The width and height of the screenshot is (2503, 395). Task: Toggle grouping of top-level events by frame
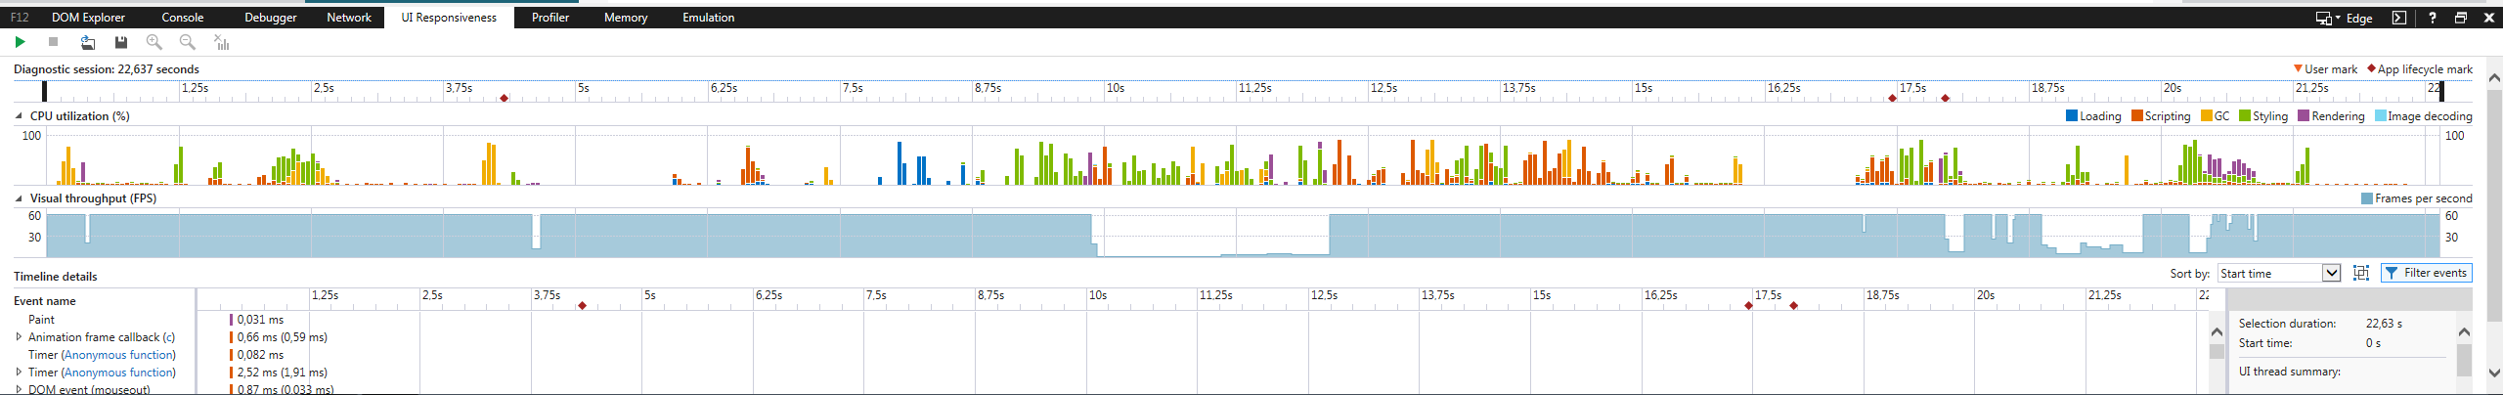pos(2361,273)
